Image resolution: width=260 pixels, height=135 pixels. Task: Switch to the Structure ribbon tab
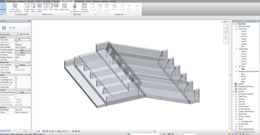pyautogui.click(x=22, y=1)
